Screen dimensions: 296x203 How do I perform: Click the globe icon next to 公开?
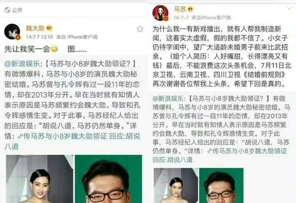tap(7, 10)
